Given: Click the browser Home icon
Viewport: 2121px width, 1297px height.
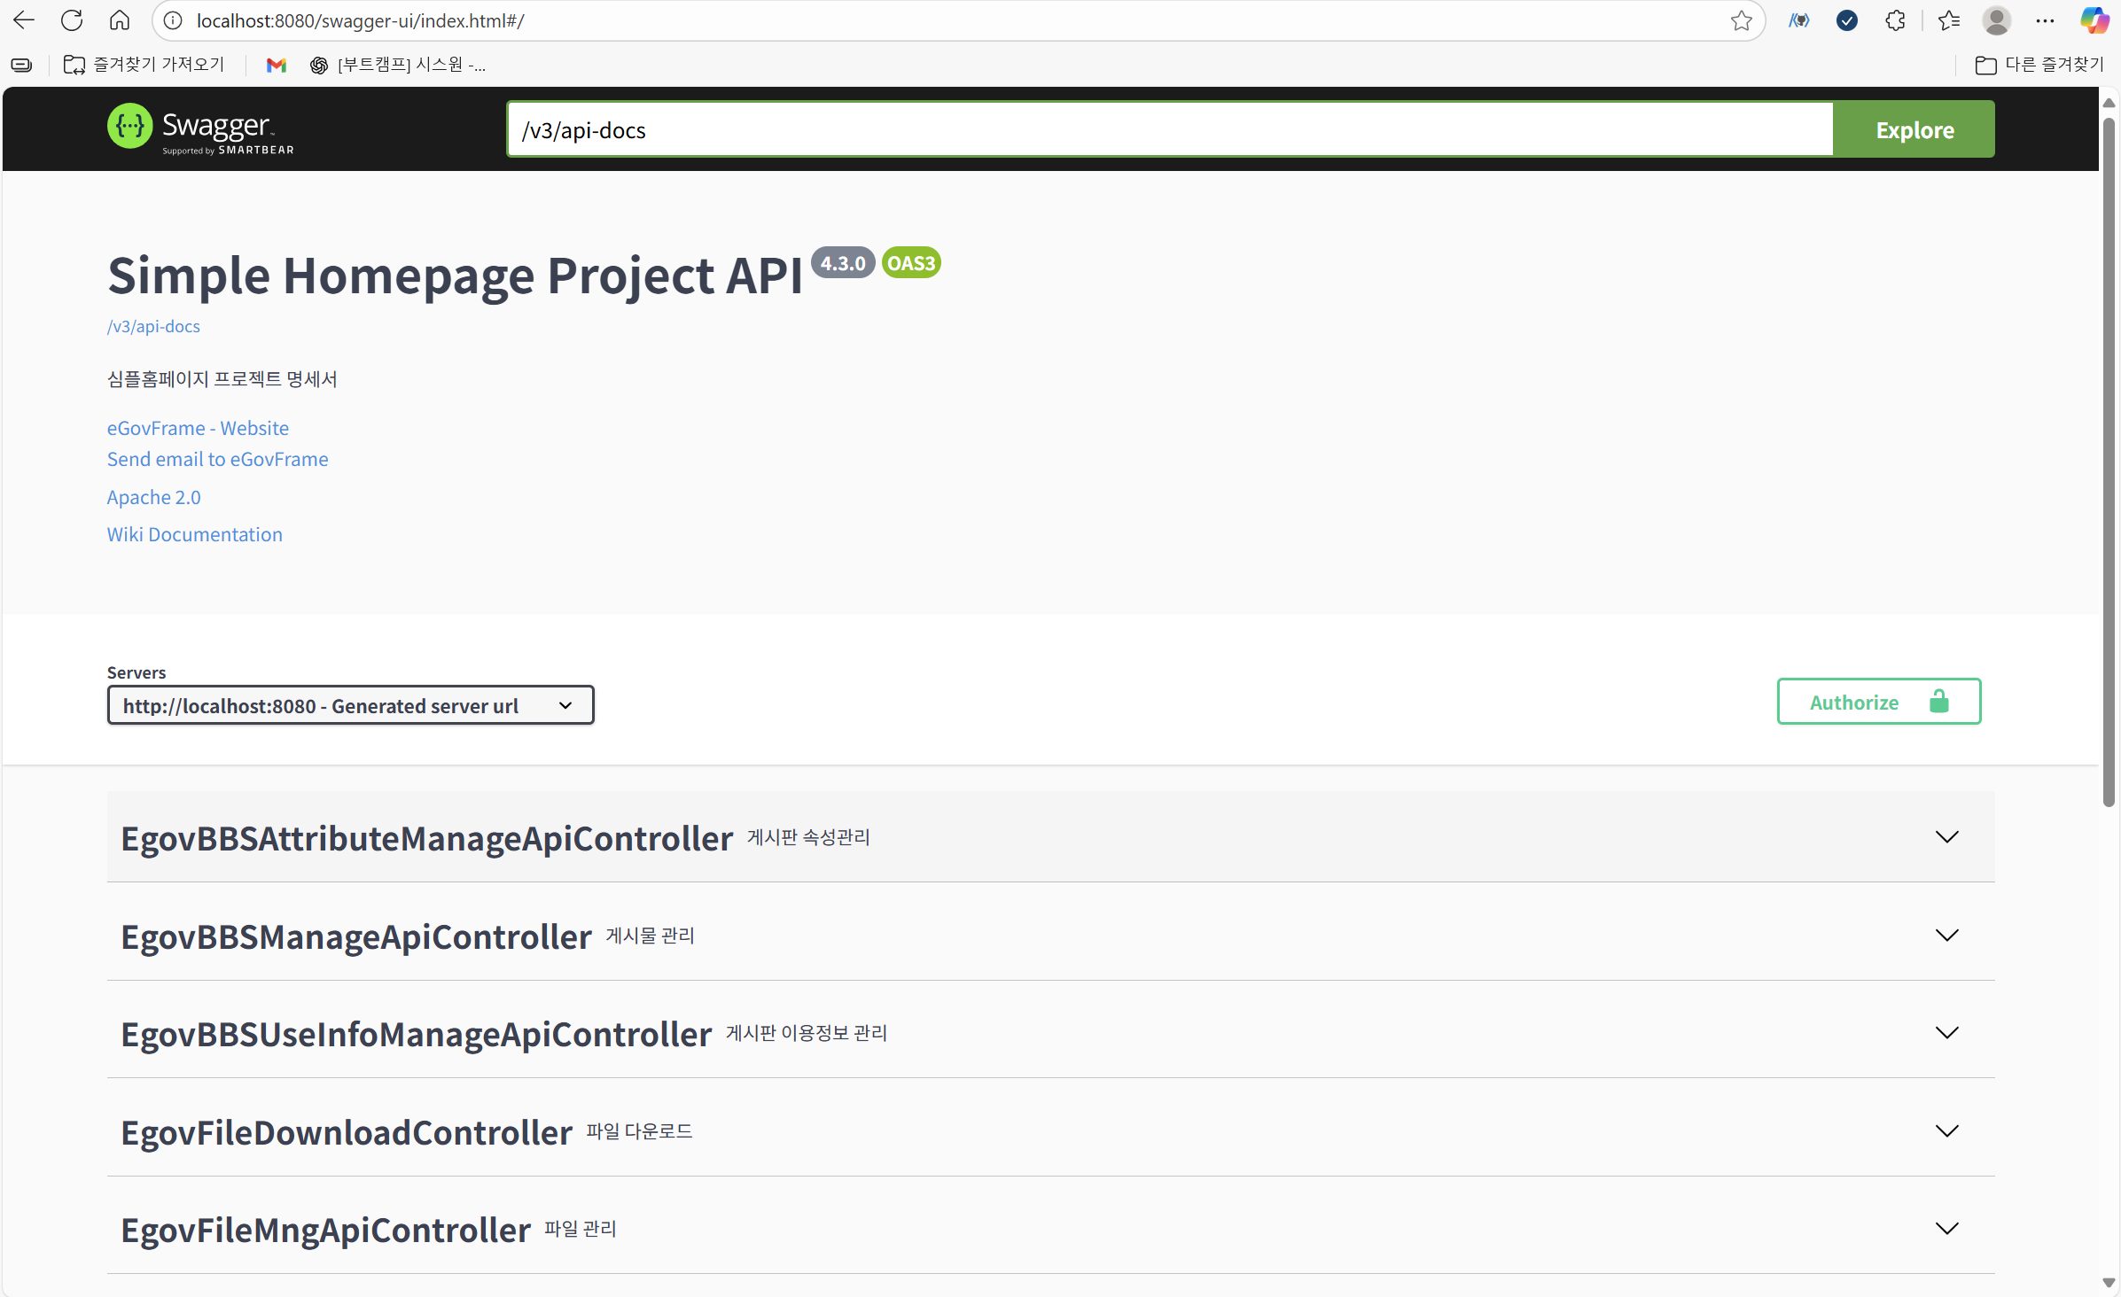Looking at the screenshot, I should [119, 19].
